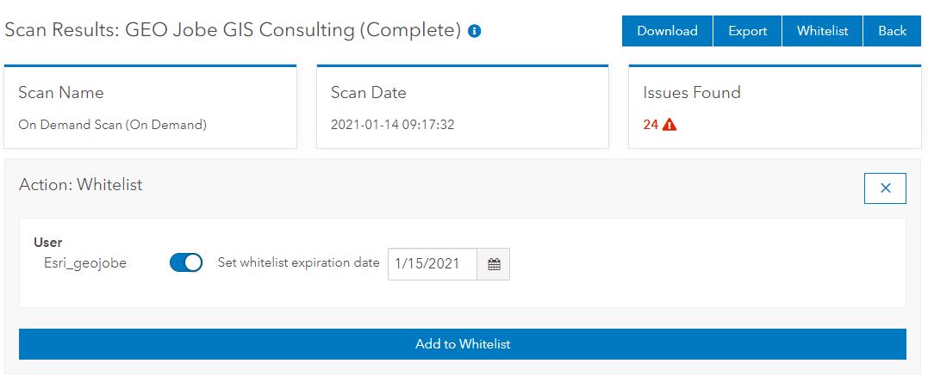Select the Scan Date card heading
Screen dimensions: 928x382
coord(369,93)
